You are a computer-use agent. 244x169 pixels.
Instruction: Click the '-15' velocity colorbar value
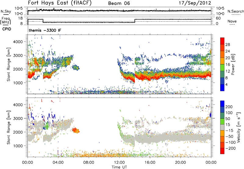click(229, 130)
